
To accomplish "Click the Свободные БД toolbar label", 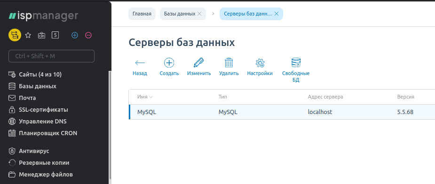I will [296, 77].
